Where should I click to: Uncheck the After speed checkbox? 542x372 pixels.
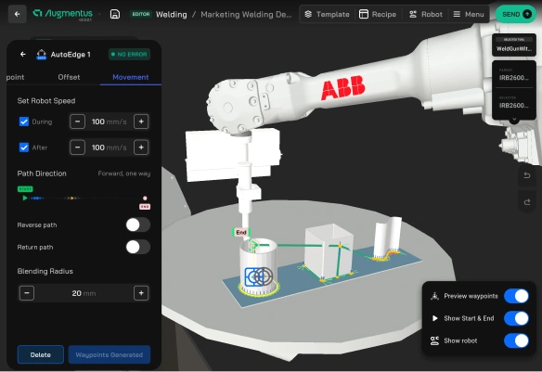[x=24, y=148]
